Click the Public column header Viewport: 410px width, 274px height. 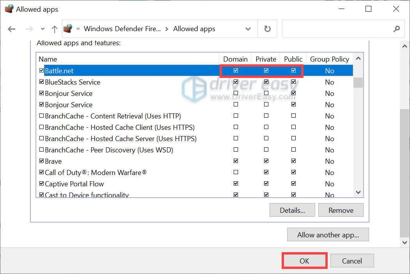(293, 59)
